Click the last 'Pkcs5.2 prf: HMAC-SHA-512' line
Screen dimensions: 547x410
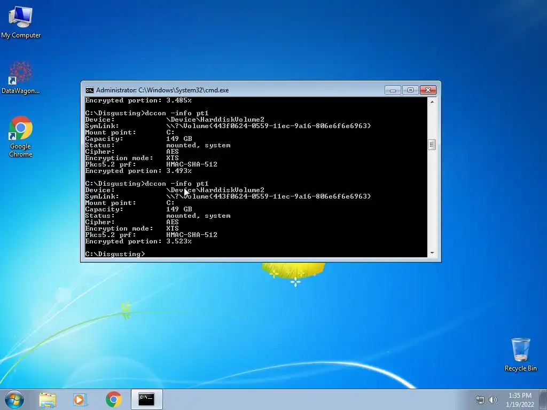[x=151, y=235]
